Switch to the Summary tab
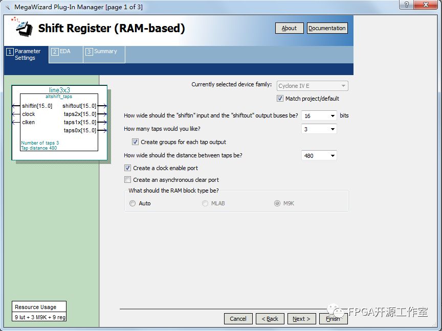The height and width of the screenshot is (331, 442). [x=104, y=52]
